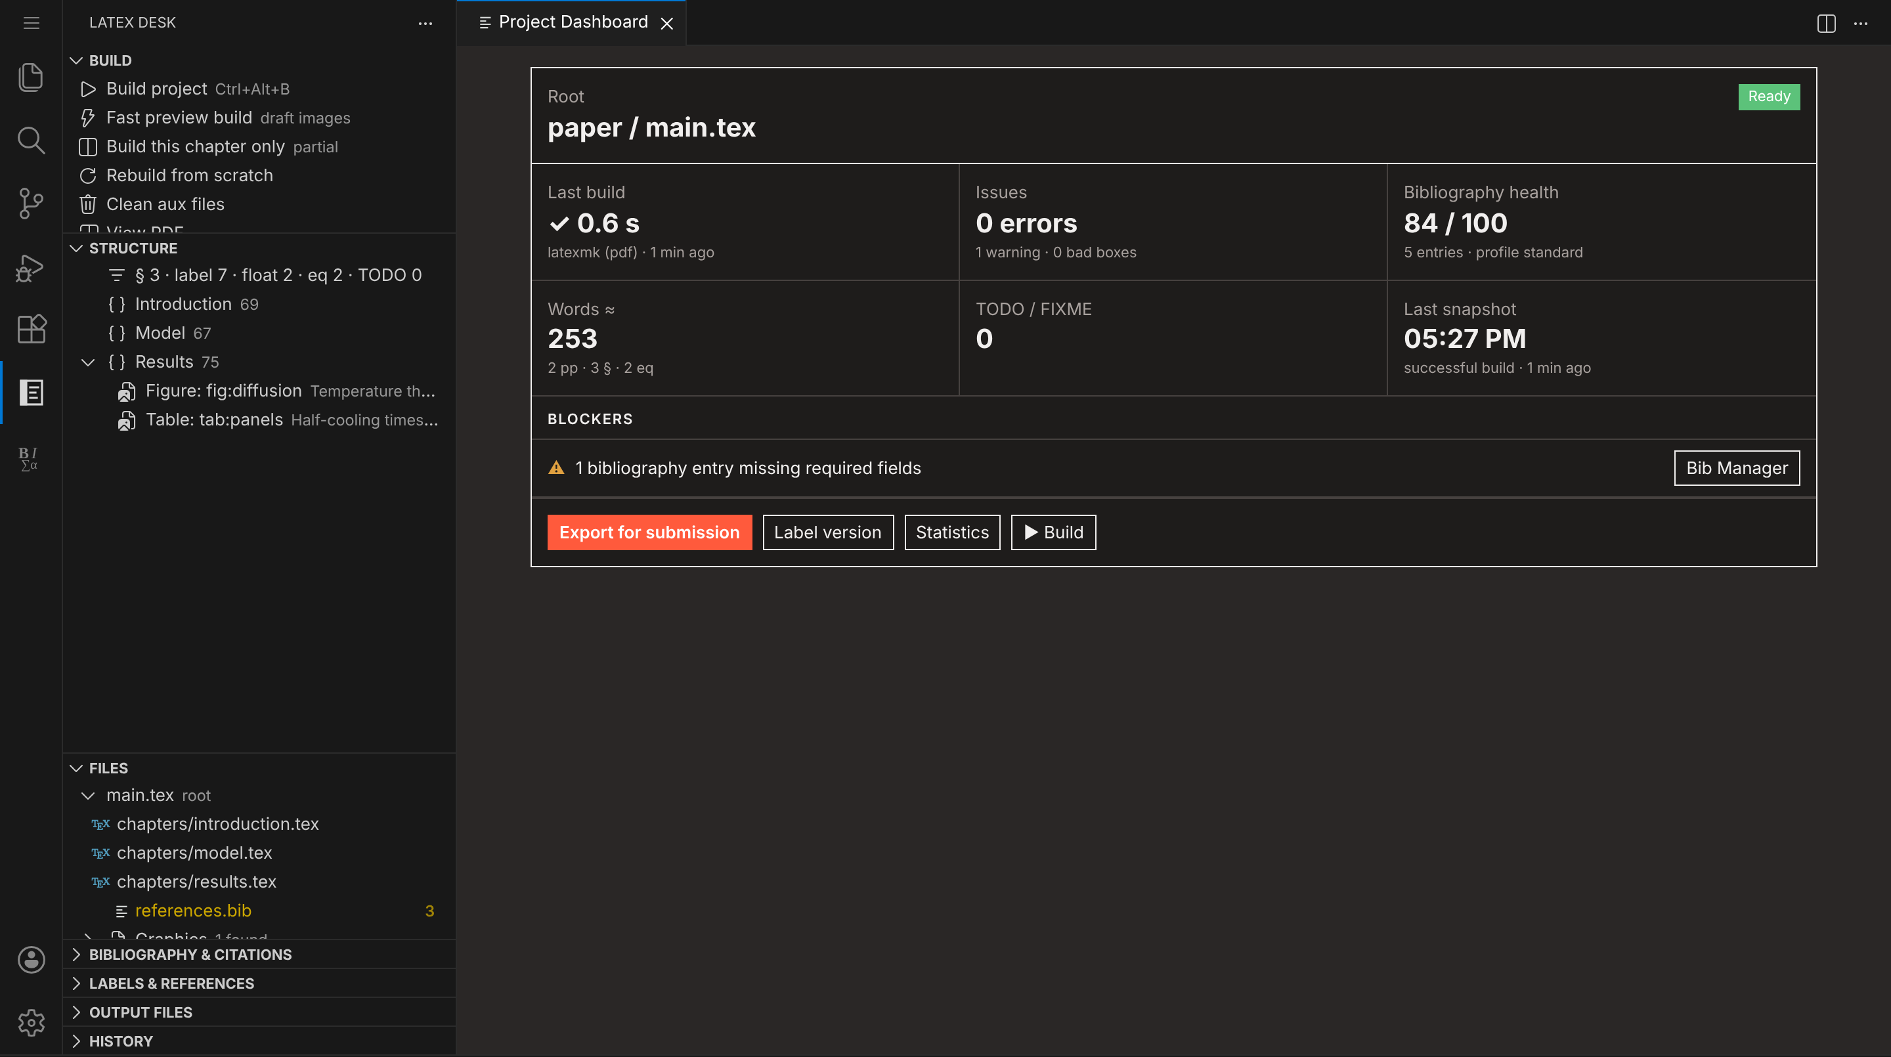Image resolution: width=1891 pixels, height=1057 pixels.
Task: Open LaTeX Desk panel more actions ellipsis
Action: pyautogui.click(x=425, y=23)
